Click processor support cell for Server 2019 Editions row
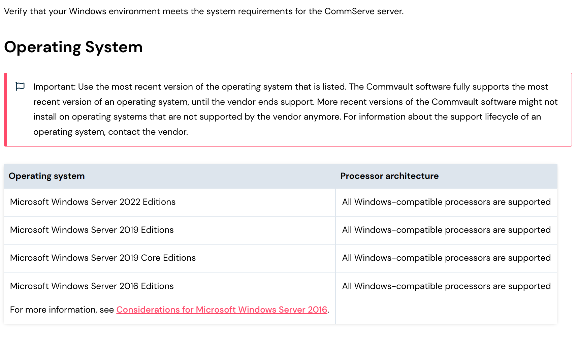Image resolution: width=578 pixels, height=352 pixels. [x=446, y=230]
